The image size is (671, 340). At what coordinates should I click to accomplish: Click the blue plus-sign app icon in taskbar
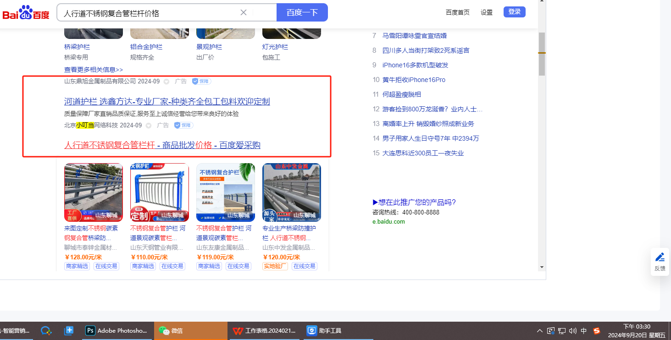[69, 330]
